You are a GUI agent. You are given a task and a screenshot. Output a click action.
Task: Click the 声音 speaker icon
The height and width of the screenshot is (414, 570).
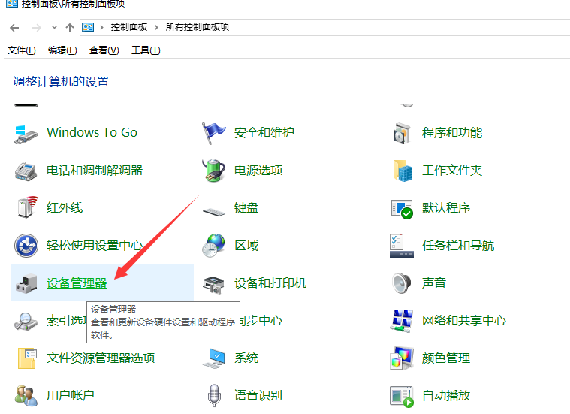pos(402,283)
